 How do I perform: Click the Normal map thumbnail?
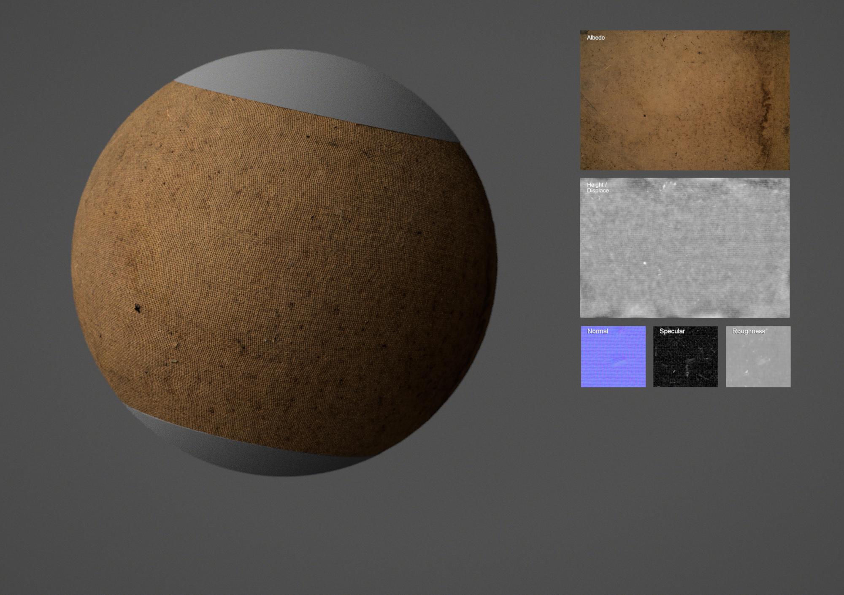(613, 357)
